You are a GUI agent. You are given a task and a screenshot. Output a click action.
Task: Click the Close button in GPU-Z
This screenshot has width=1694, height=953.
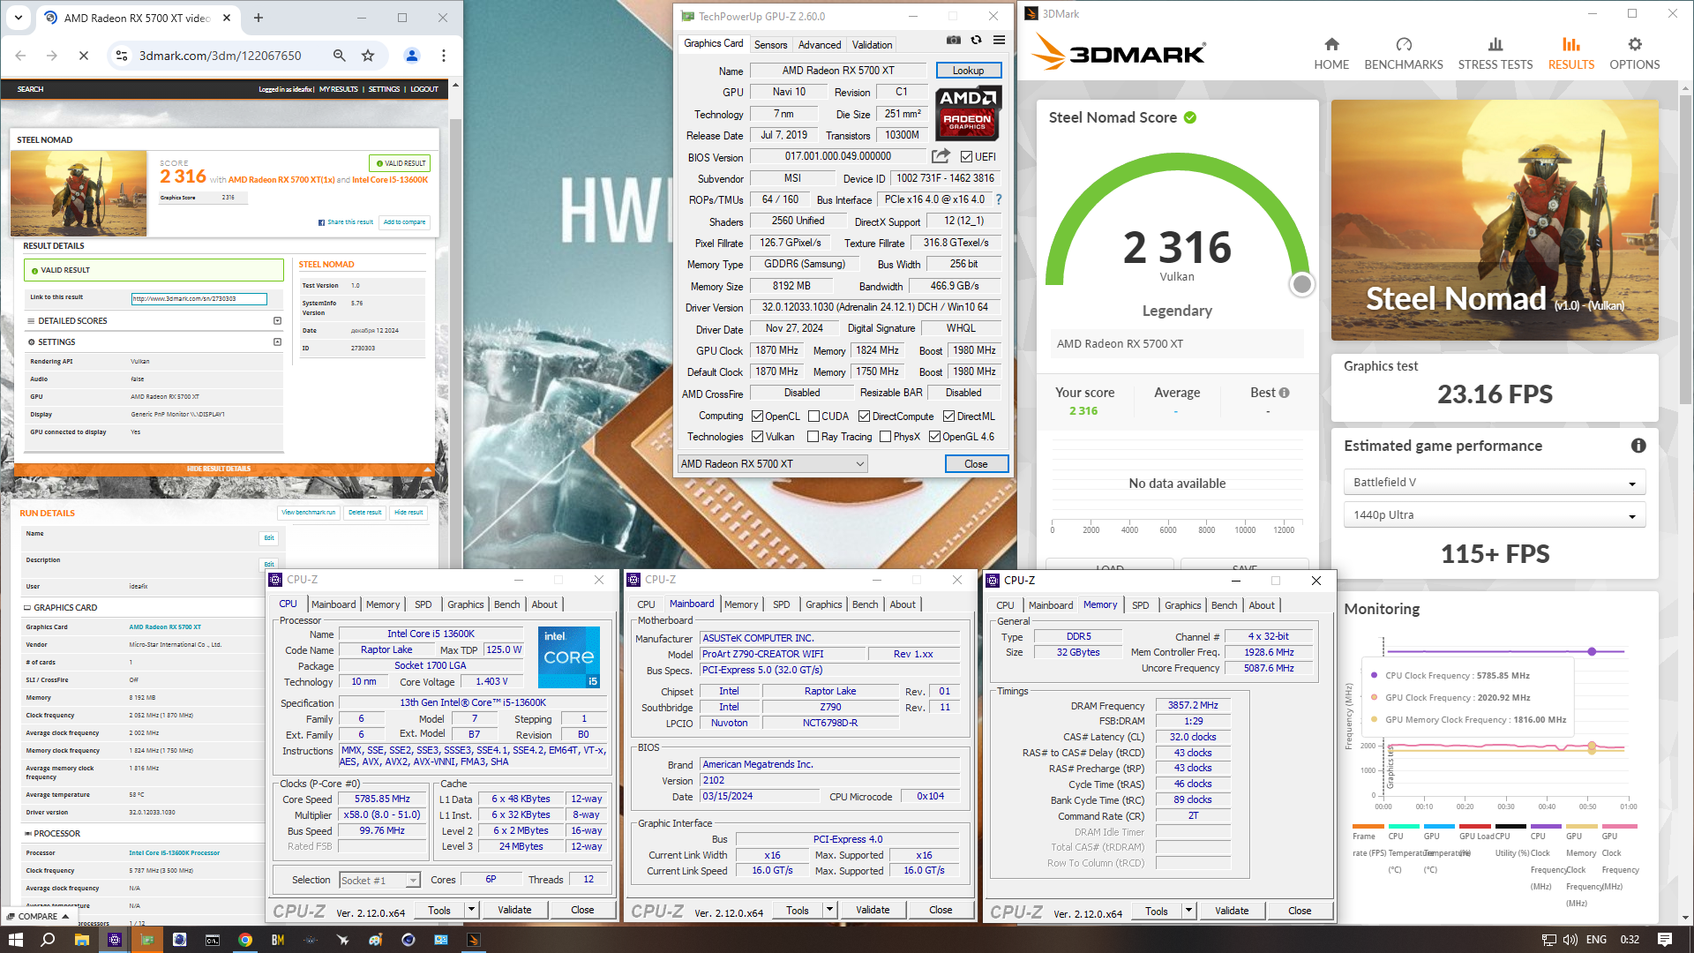(976, 464)
